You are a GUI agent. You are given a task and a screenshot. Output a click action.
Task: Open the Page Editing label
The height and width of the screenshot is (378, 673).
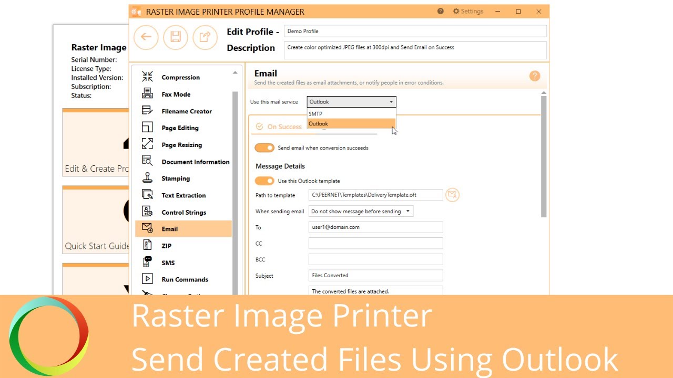180,128
